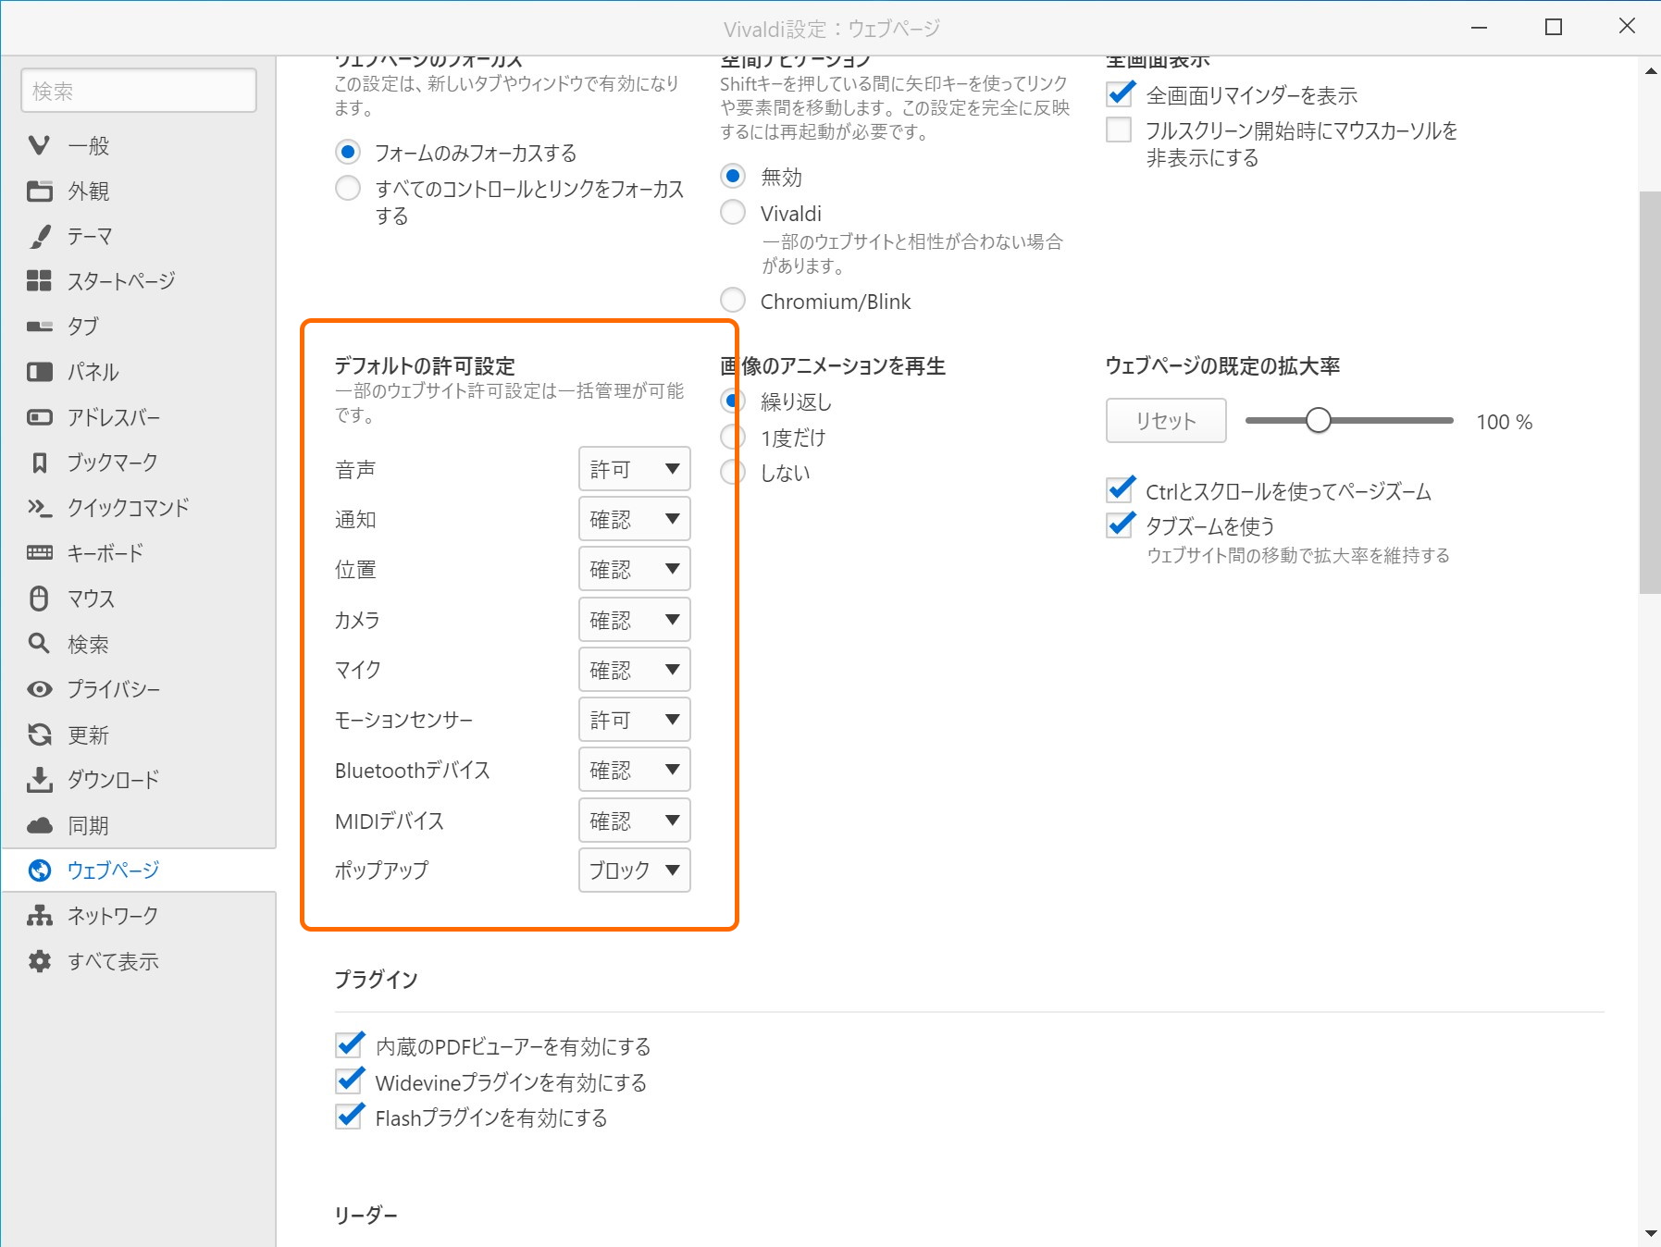
Task: Disable the Flashプラグインを有効にする checkbox
Action: 348,1117
